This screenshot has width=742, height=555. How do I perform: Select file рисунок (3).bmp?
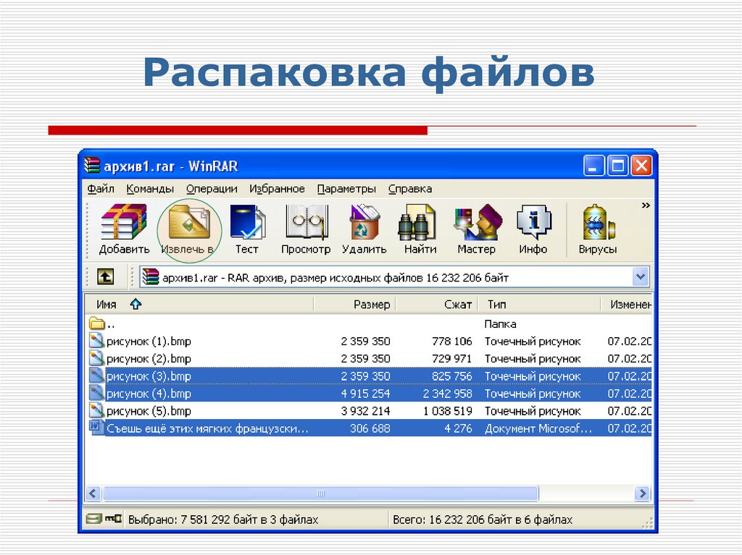tap(369, 376)
